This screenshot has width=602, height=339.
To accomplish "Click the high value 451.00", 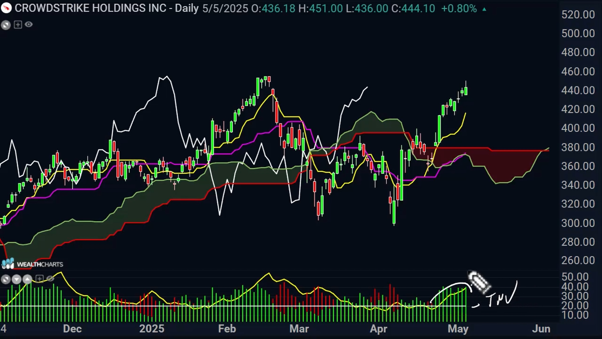I will point(326,8).
